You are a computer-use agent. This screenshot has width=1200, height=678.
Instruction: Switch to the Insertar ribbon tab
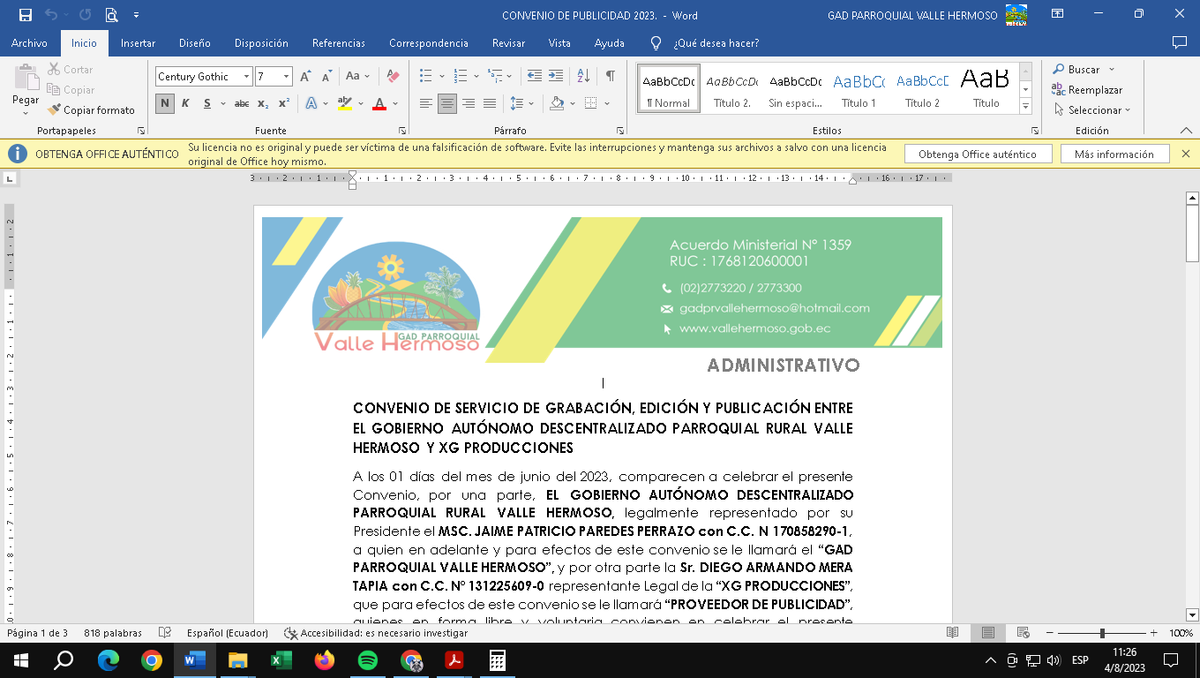coord(138,43)
